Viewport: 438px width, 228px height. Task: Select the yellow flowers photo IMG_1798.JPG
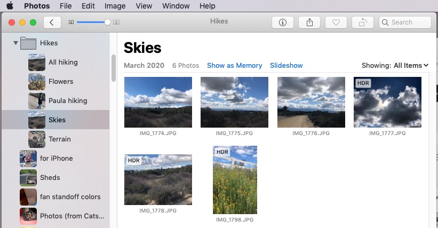pos(235,180)
